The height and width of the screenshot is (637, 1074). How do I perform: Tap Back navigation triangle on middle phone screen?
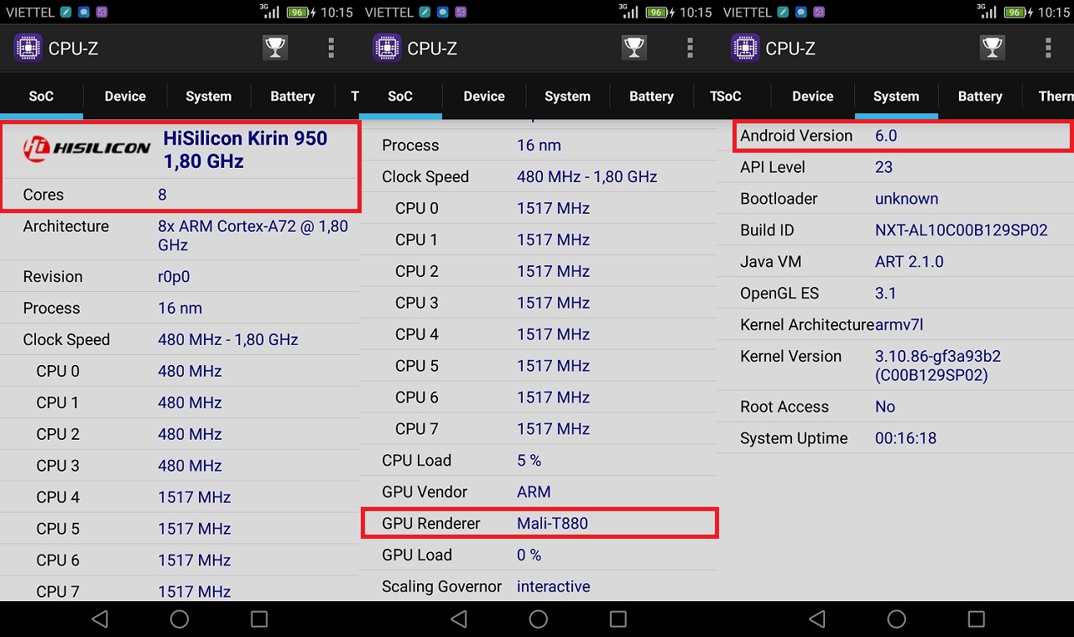459,619
